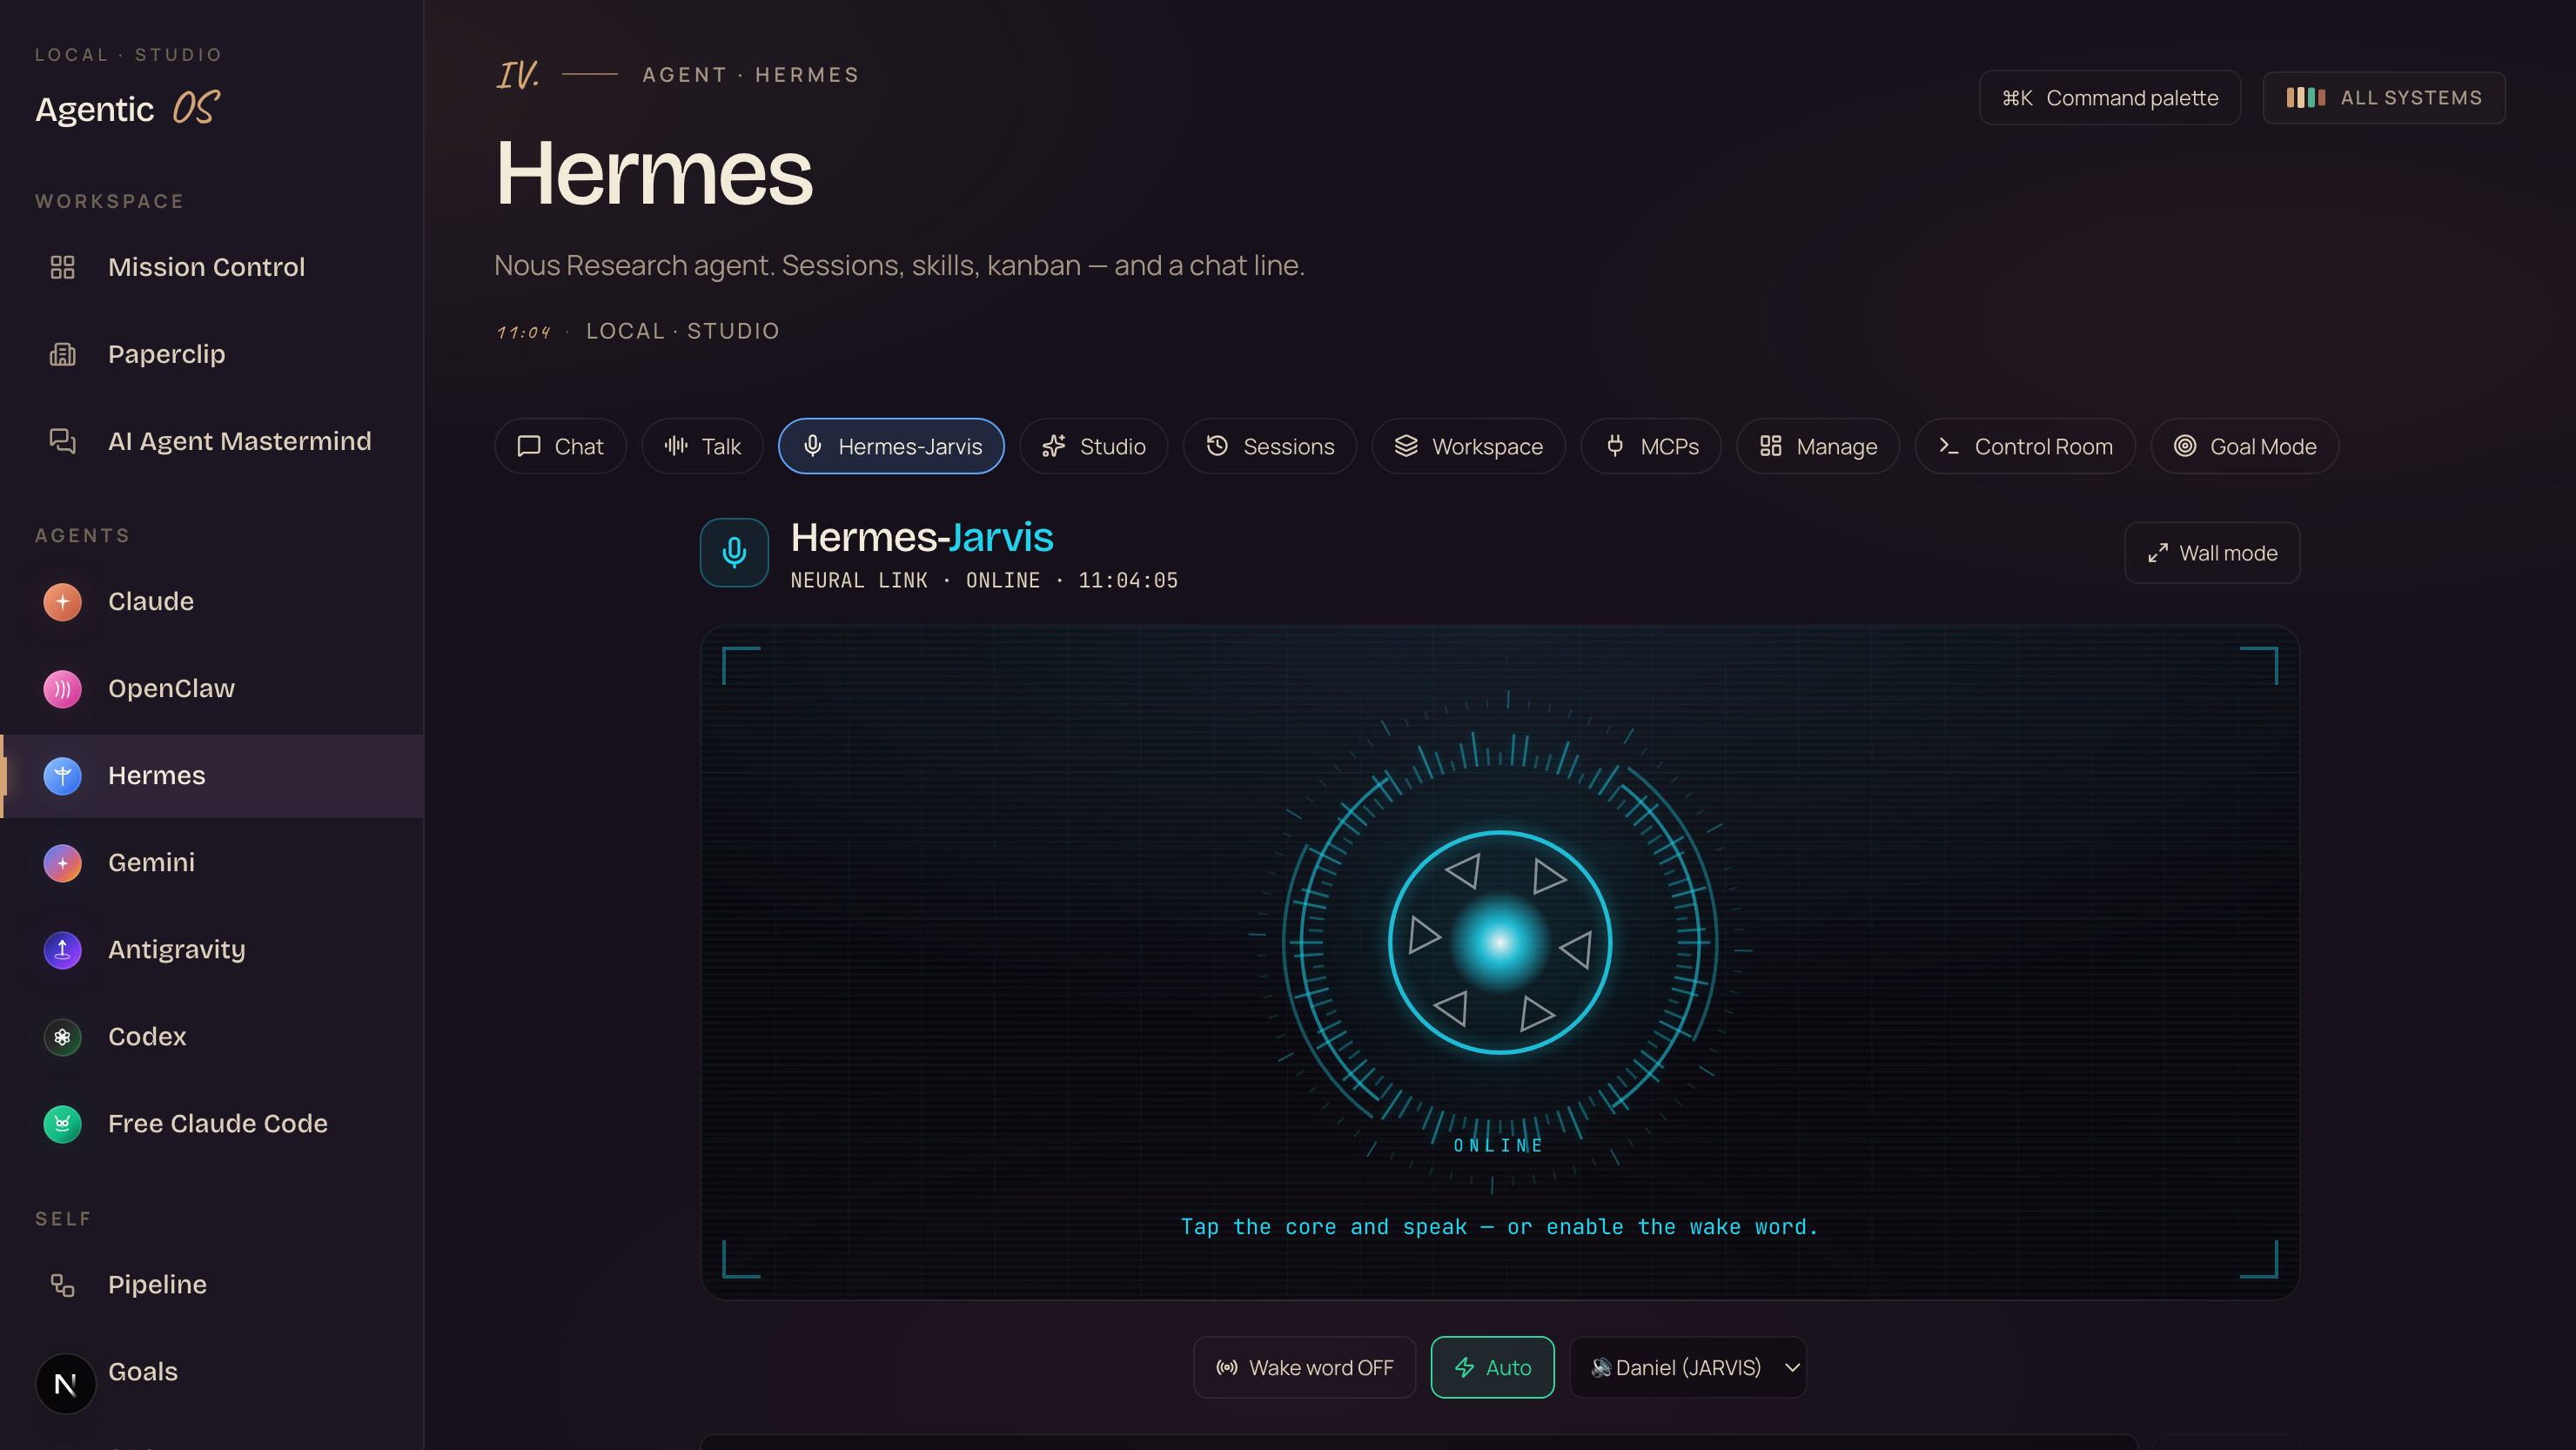Open the Chat tab
Image resolution: width=2576 pixels, height=1450 pixels.
(560, 446)
